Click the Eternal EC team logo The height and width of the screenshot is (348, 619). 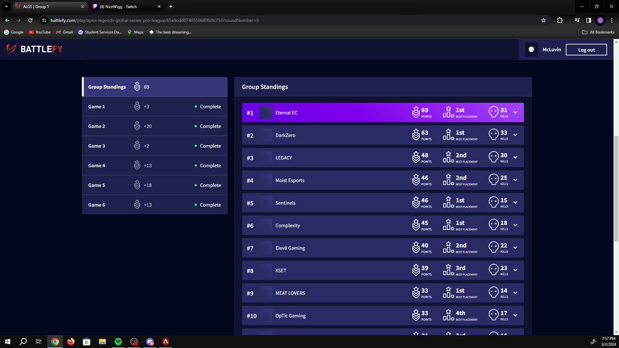[266, 112]
